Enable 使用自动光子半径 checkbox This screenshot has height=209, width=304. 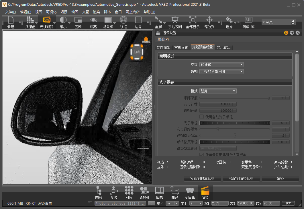pos(202,117)
